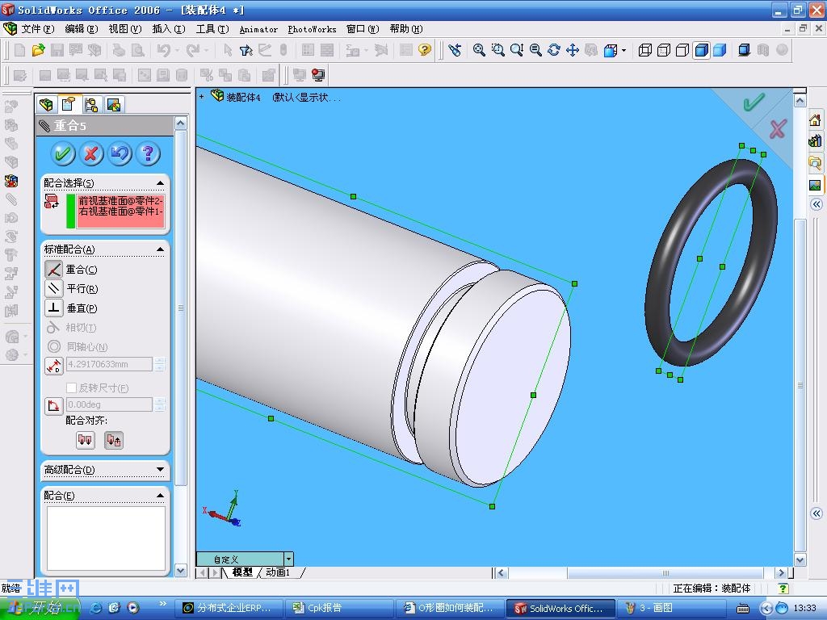Click the Zoom to Area icon
Viewport: 827px width, 620px height.
(x=497, y=50)
